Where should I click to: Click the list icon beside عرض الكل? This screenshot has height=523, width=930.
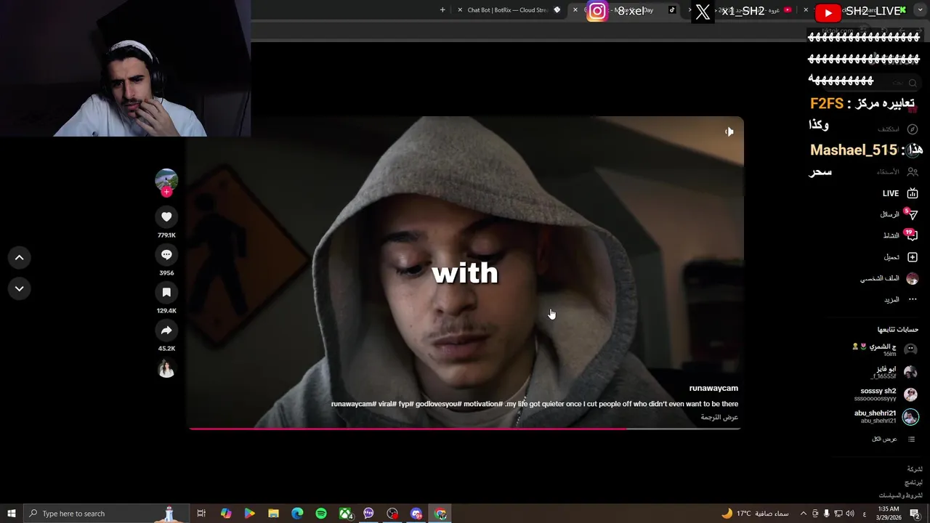pyautogui.click(x=912, y=439)
